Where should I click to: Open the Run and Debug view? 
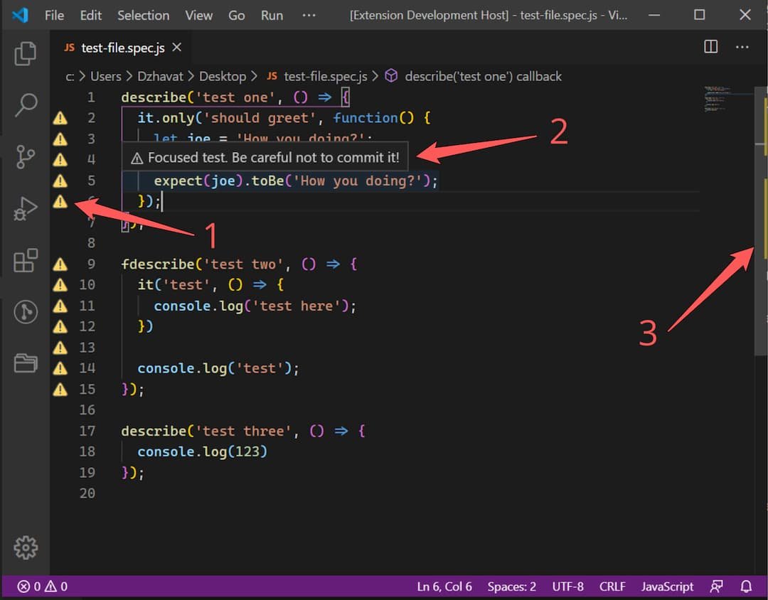click(x=26, y=209)
